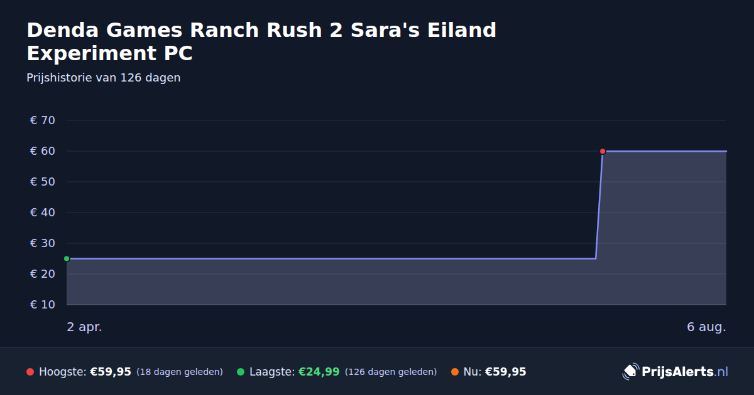The height and width of the screenshot is (395, 754).
Task: Click the Prijshistorie van 126 dagen subtitle
Action: (104, 78)
